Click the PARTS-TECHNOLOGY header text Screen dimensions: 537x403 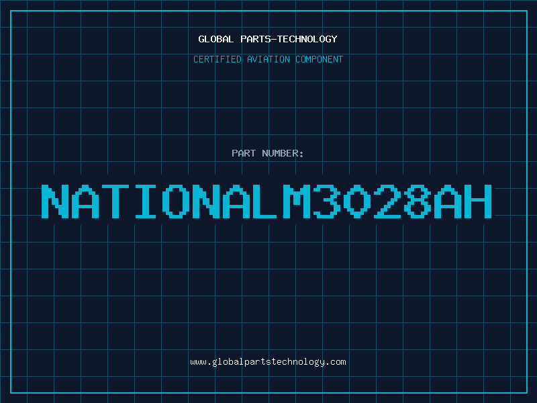(289, 39)
